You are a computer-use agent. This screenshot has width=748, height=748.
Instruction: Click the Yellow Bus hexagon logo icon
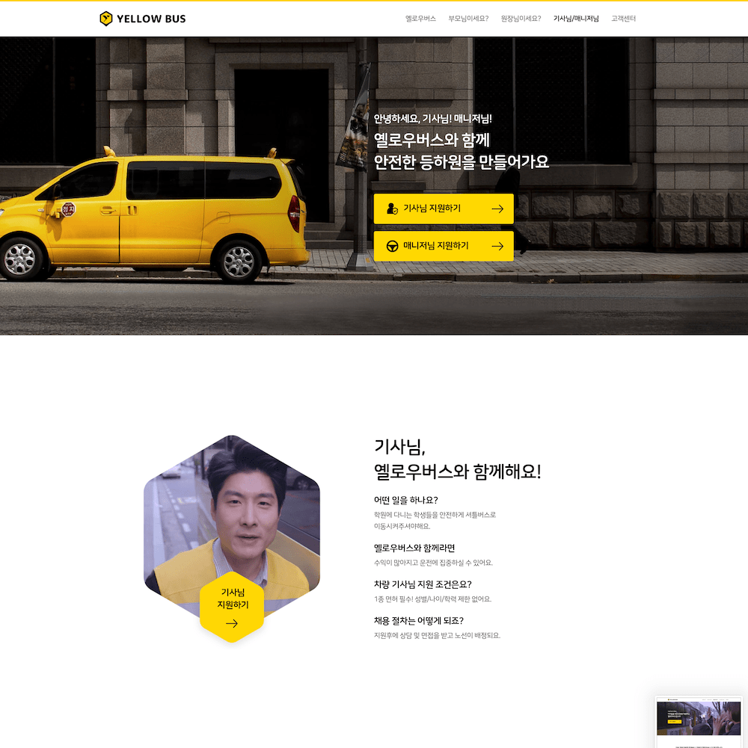click(x=105, y=19)
